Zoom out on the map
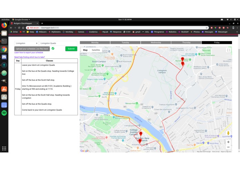The height and width of the screenshot is (170, 240). pyautogui.click(x=228, y=147)
